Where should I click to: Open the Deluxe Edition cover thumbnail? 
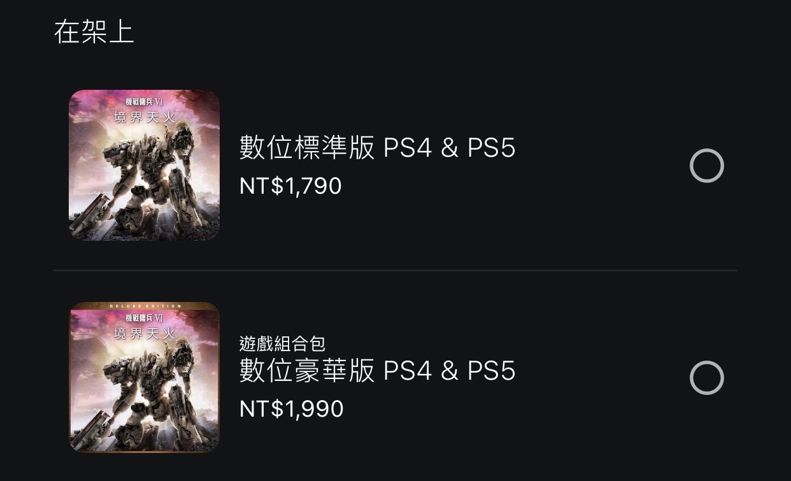pyautogui.click(x=145, y=377)
